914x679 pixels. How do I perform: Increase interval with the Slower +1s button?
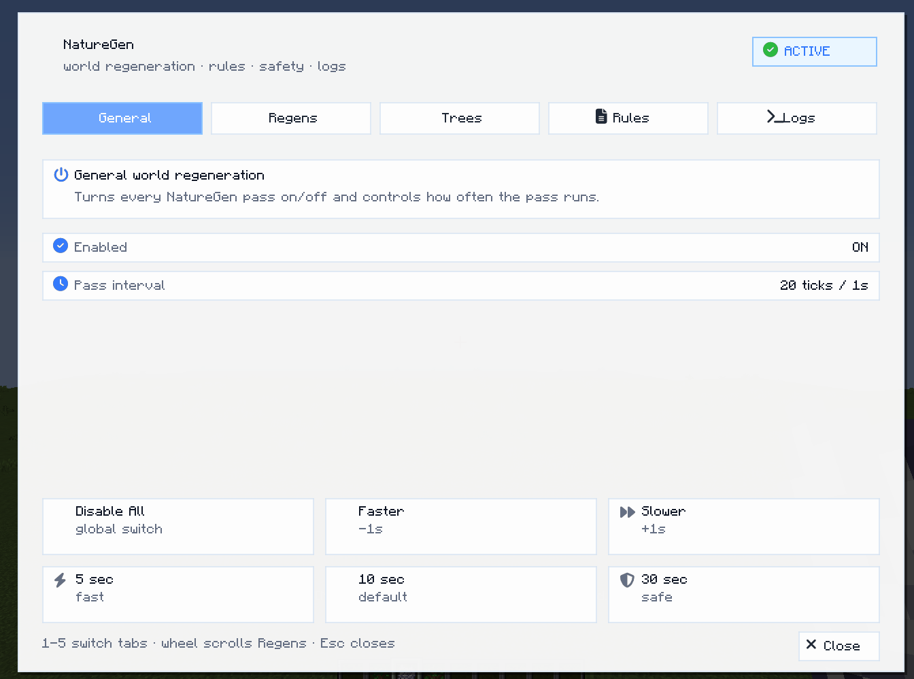click(x=744, y=527)
